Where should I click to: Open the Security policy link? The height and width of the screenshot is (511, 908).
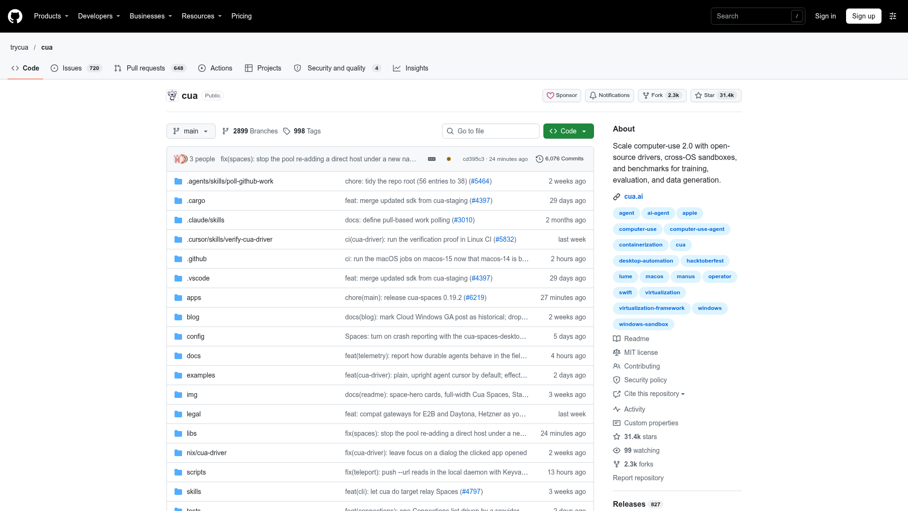[x=640, y=380]
